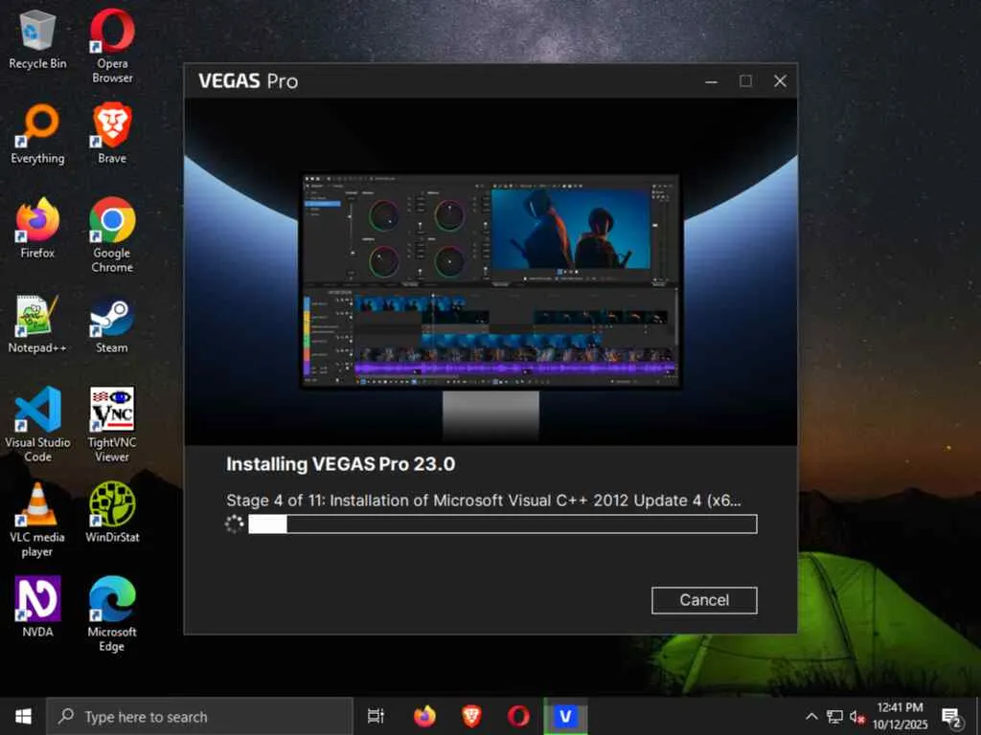The height and width of the screenshot is (735, 981).
Task: Select the VLC media player desktop shortcut
Action: [x=37, y=520]
